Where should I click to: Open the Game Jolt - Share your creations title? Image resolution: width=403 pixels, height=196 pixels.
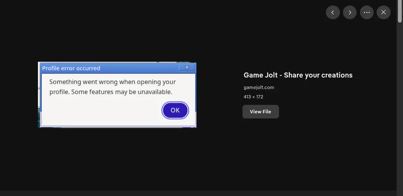pos(298,75)
